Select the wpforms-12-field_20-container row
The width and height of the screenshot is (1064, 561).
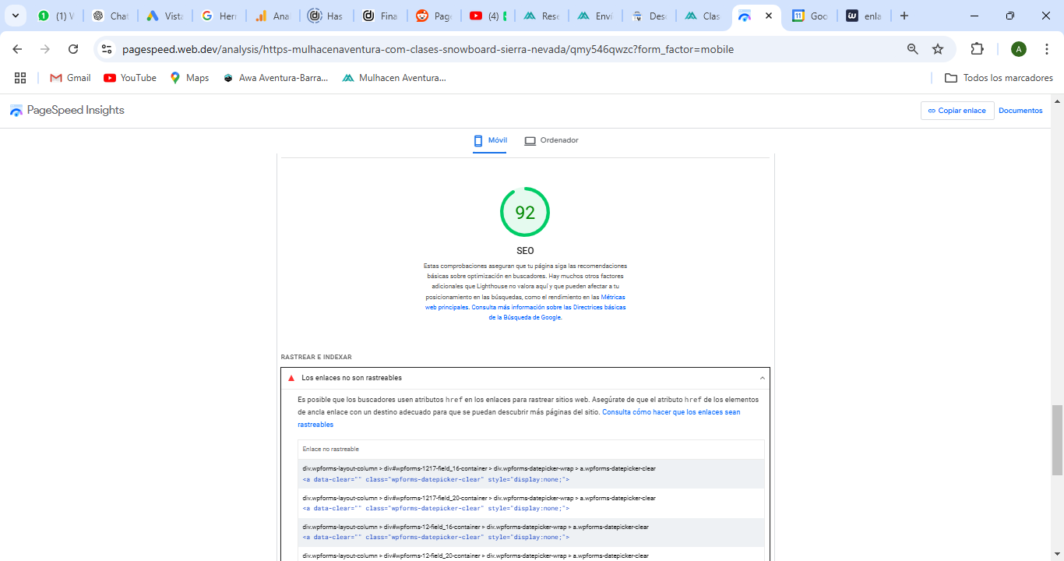point(531,555)
